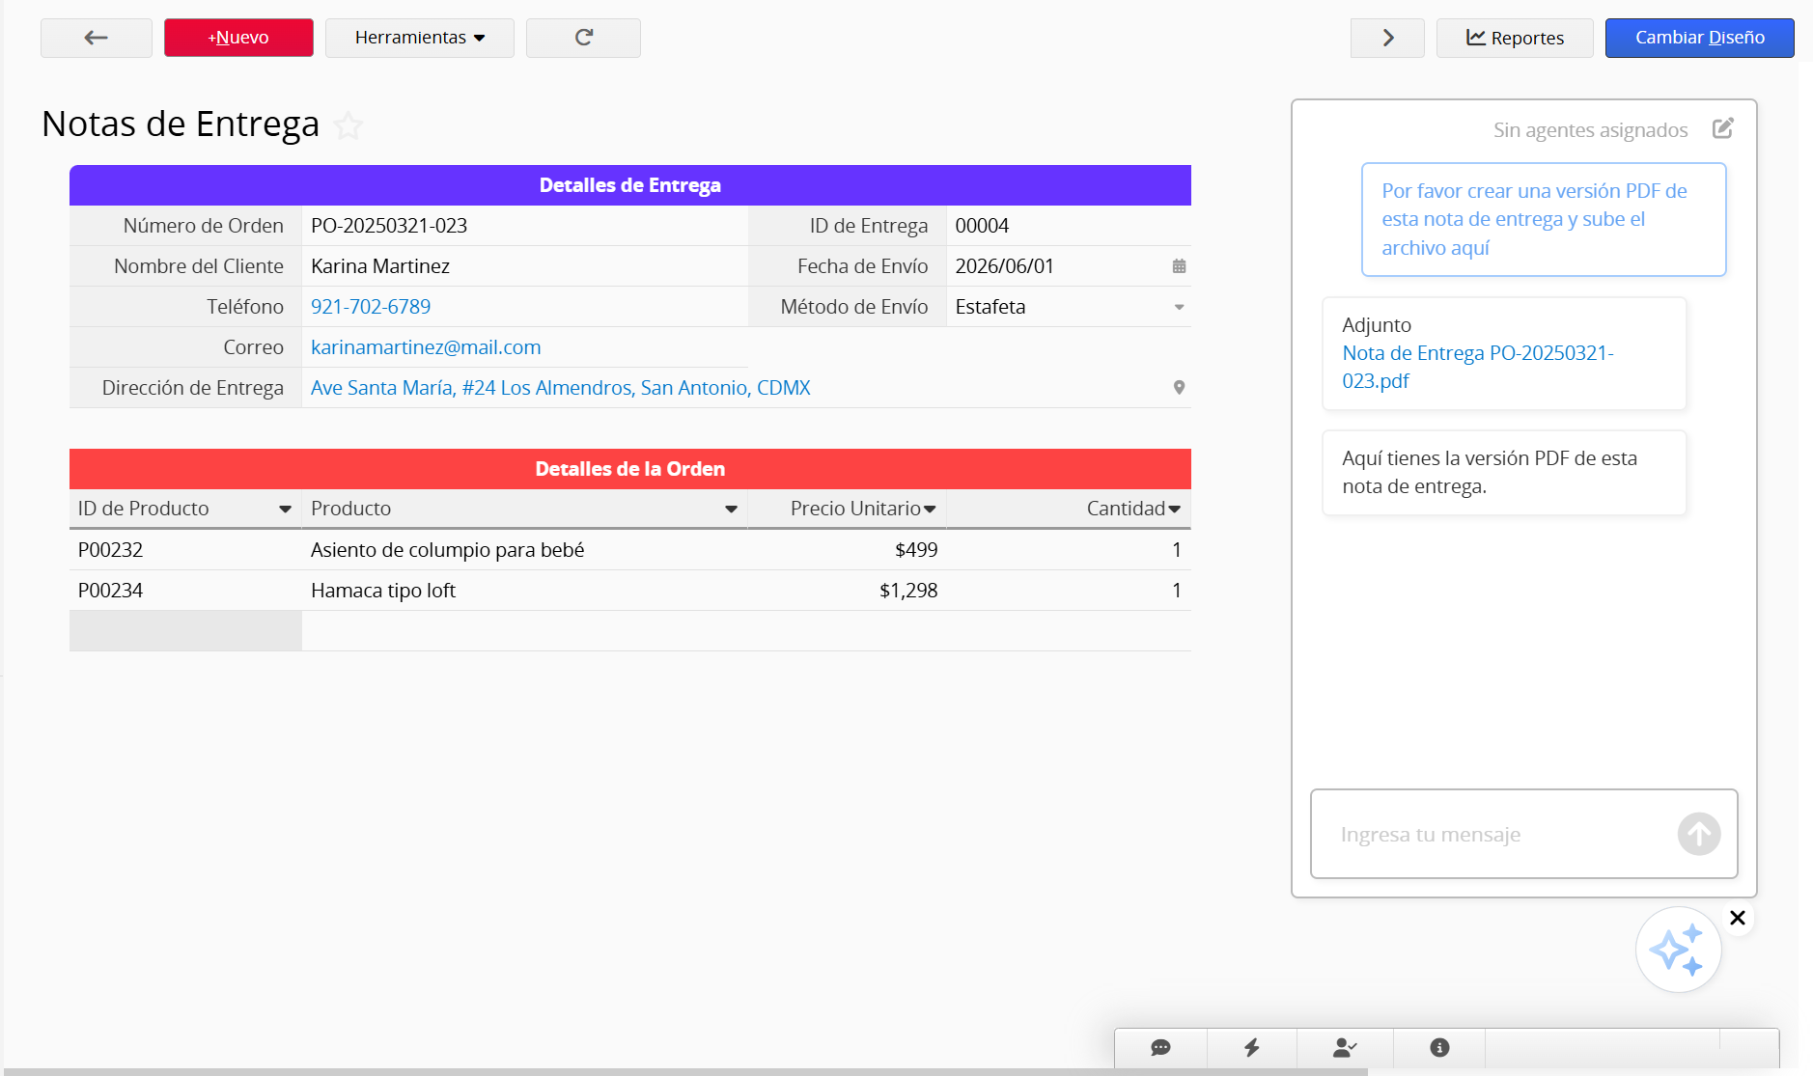
Task: Open the lightning bolt actions tab
Action: [1251, 1047]
